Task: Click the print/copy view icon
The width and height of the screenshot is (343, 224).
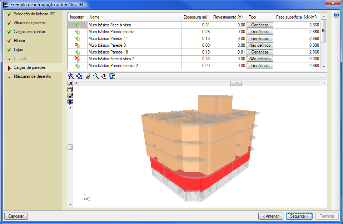Action: tap(112, 76)
